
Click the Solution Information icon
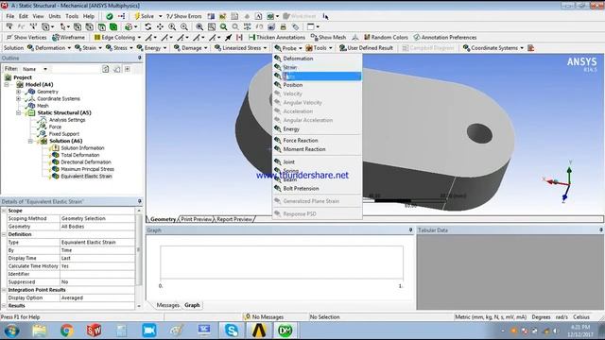56,148
